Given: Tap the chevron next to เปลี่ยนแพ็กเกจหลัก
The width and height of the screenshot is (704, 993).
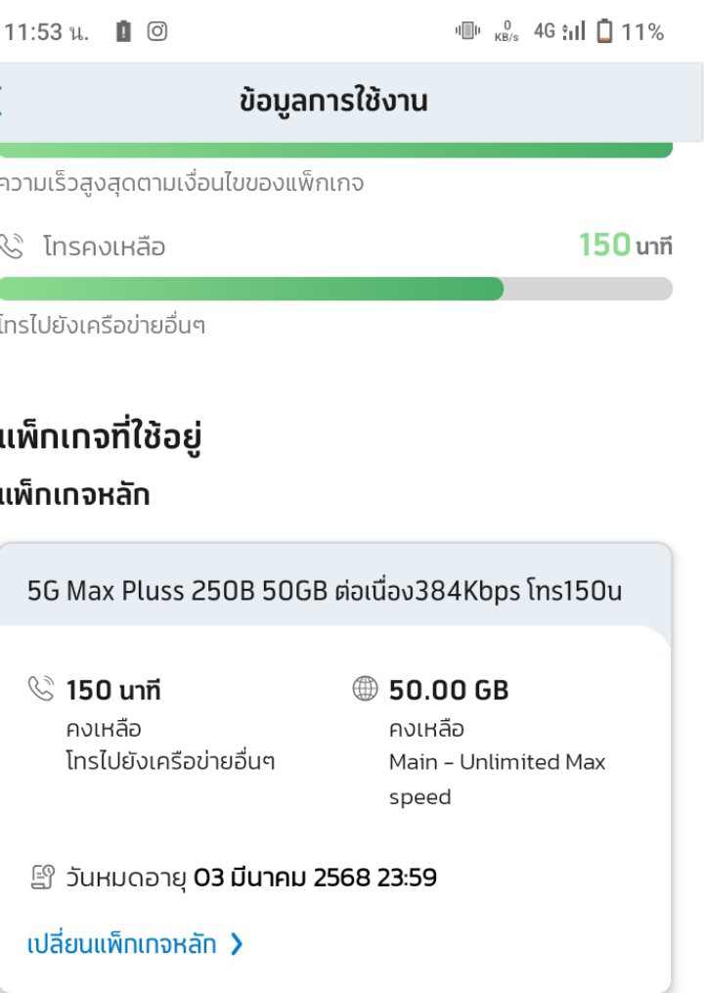Looking at the screenshot, I should click(x=237, y=944).
